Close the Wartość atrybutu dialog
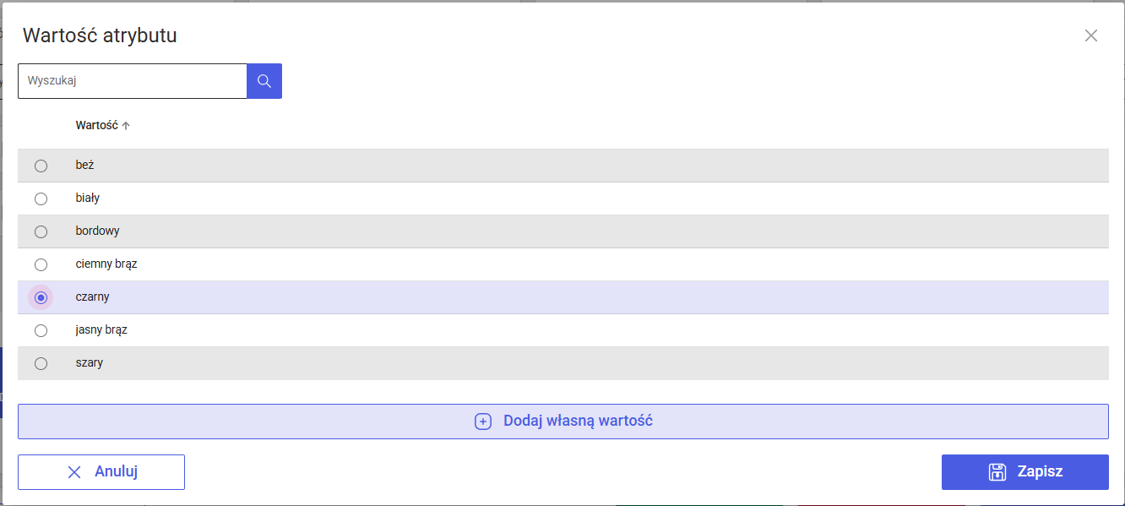 1091,35
